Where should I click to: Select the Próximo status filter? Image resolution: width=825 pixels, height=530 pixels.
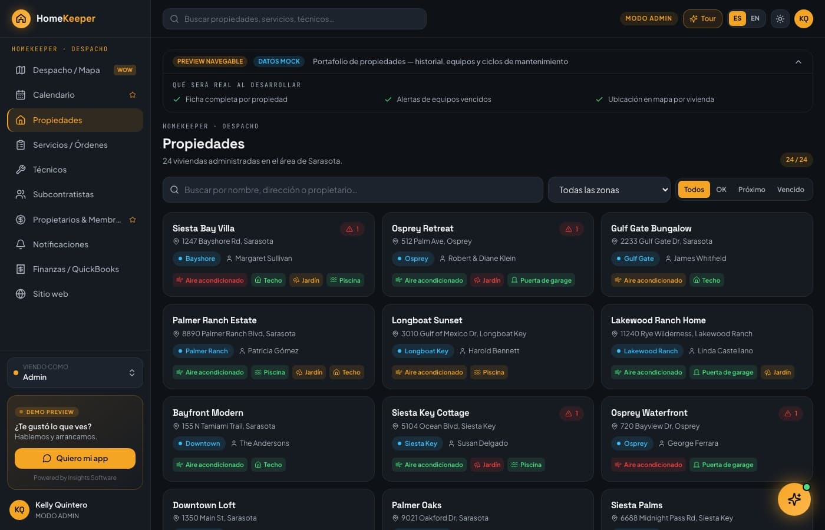point(752,190)
